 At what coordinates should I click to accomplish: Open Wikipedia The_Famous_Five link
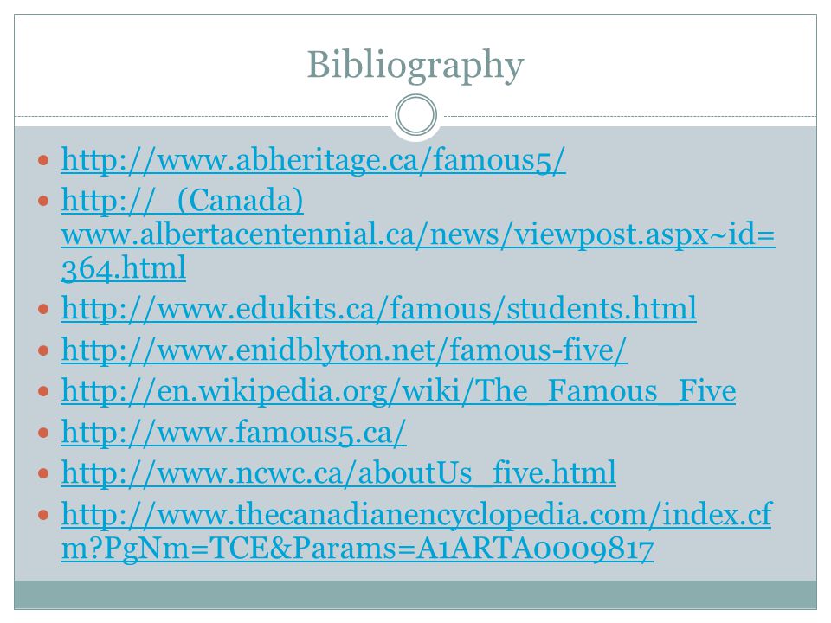[398, 391]
